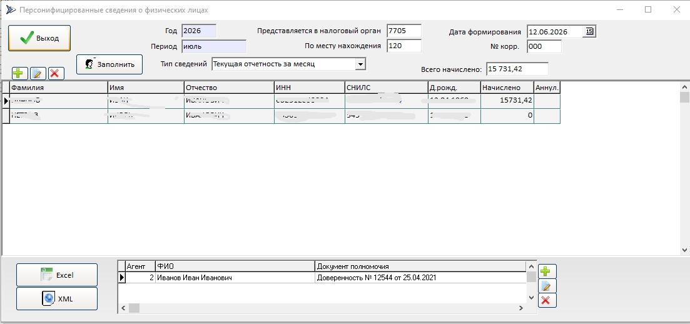Click the Фамилия column header
Image resolution: width=690 pixels, height=324 pixels.
59,88
